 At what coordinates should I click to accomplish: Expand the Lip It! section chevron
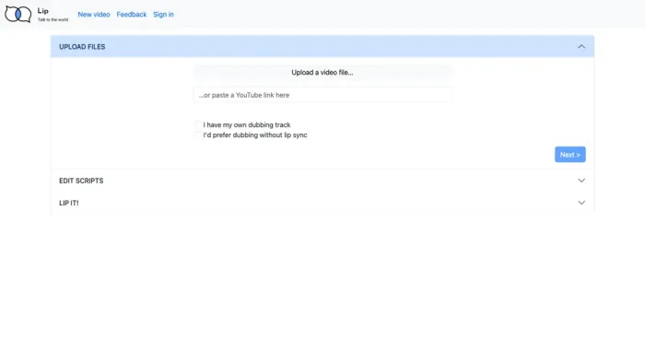pos(581,203)
